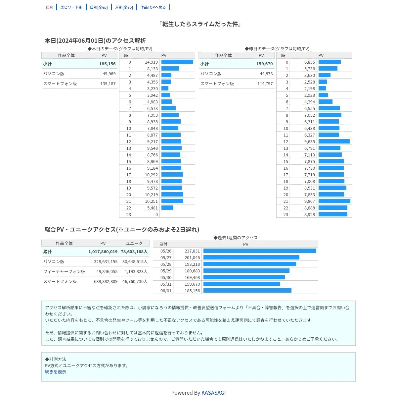397x398 pixels.
Task: Click weekly 06/01 value 185,156
Action: [x=192, y=291]
